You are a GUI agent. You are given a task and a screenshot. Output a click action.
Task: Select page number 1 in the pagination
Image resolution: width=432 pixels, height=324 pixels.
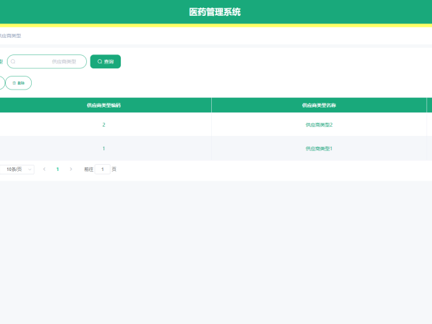[57, 170]
